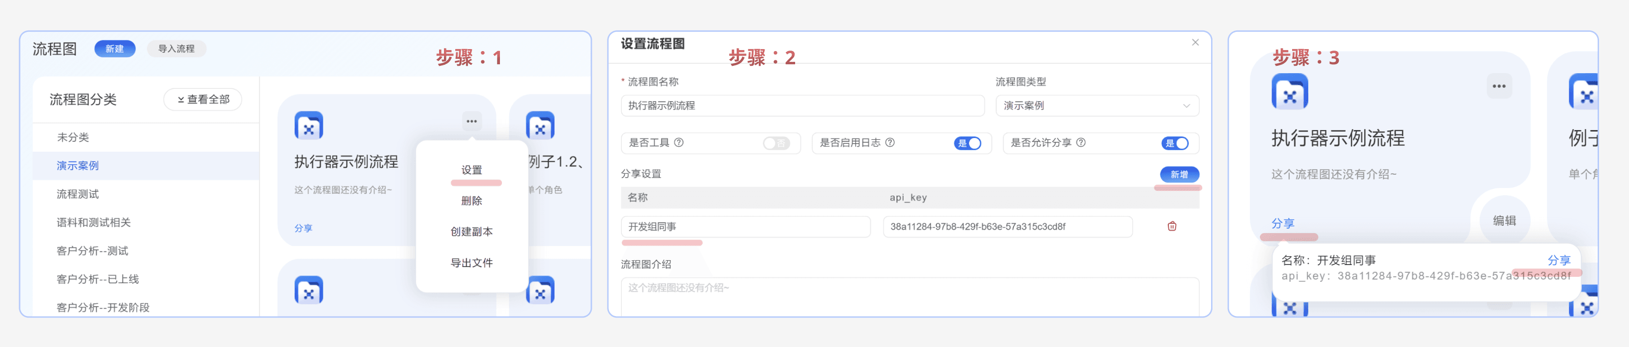Turn off the 是否允许分享 switch

[1174, 143]
